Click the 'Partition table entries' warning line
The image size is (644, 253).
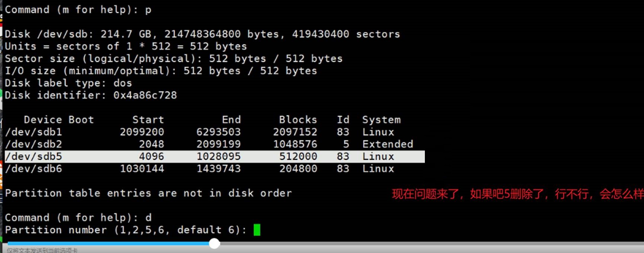click(148, 193)
